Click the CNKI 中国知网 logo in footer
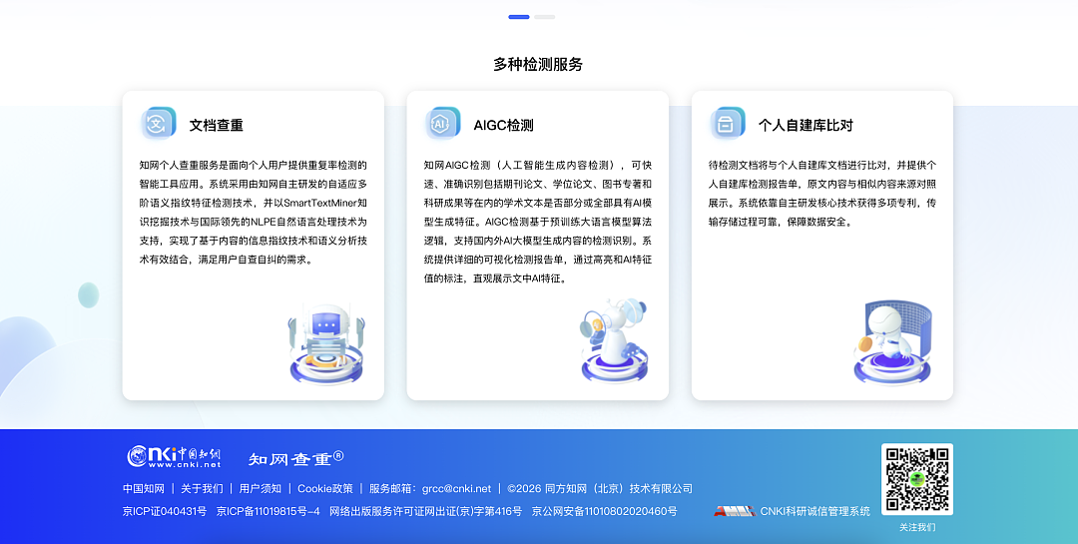This screenshot has height=544, width=1078. 174,456
